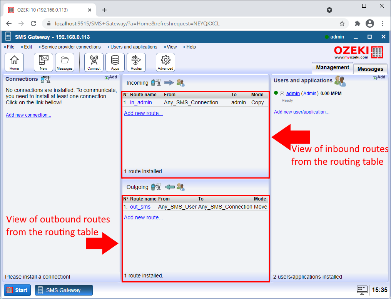This screenshot has width=391, height=299.
Task: Open the browser extensions puzzle icon
Action: click(x=358, y=23)
